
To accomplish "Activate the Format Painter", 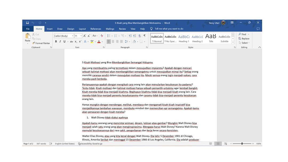I will pos(41,43).
